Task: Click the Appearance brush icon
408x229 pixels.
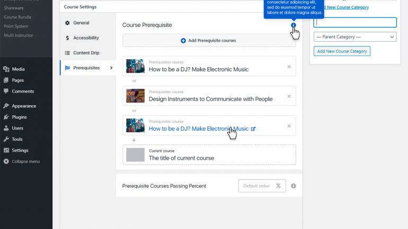Action: click(x=6, y=106)
